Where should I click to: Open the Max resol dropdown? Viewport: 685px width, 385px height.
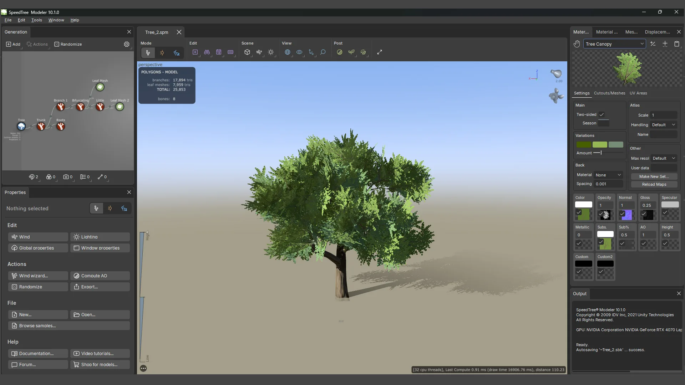(664, 158)
